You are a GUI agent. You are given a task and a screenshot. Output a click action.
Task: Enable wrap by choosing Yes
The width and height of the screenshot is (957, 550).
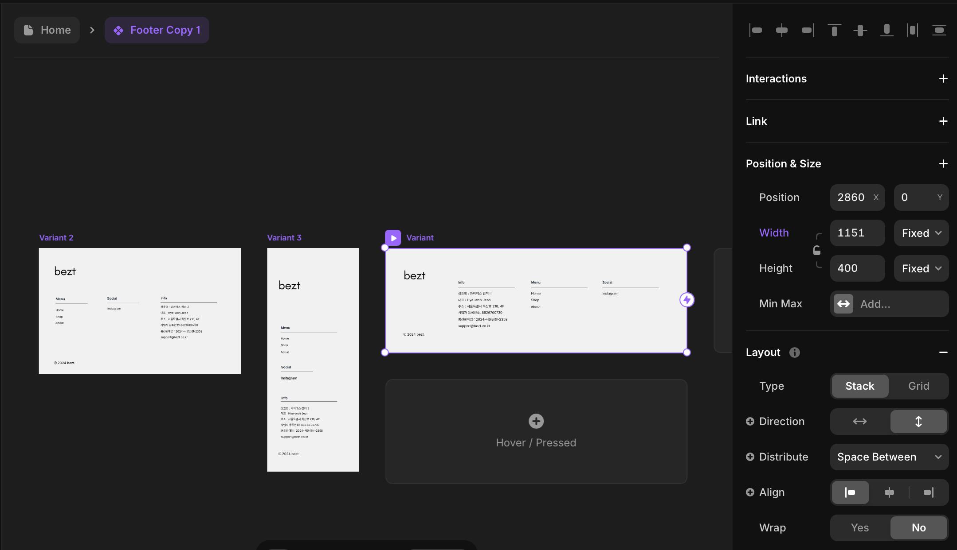pos(859,527)
